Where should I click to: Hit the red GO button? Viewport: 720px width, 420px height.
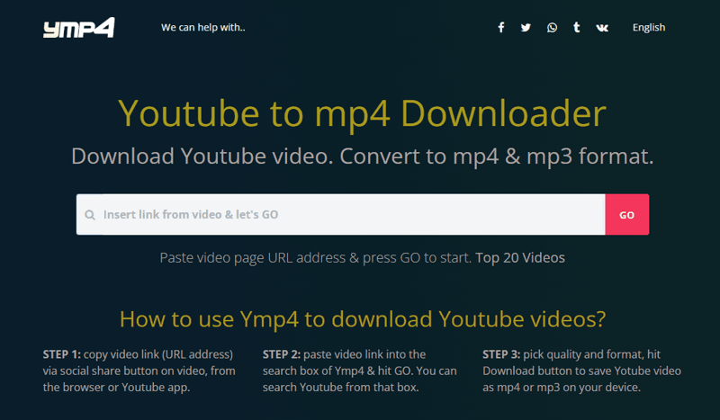coord(626,214)
